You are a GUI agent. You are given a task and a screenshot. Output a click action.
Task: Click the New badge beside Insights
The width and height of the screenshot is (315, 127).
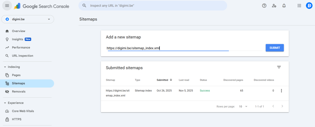click(28, 39)
